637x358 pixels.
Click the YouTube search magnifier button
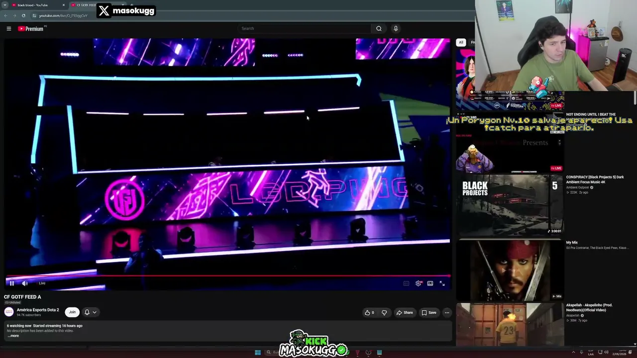click(379, 28)
